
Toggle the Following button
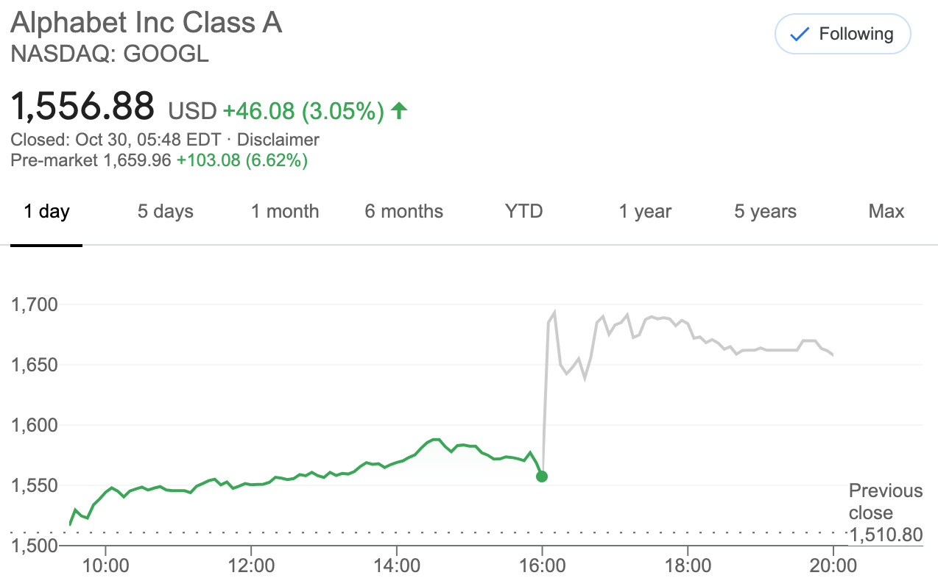(x=842, y=35)
